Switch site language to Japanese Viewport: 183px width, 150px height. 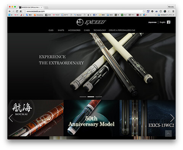(x=152, y=22)
